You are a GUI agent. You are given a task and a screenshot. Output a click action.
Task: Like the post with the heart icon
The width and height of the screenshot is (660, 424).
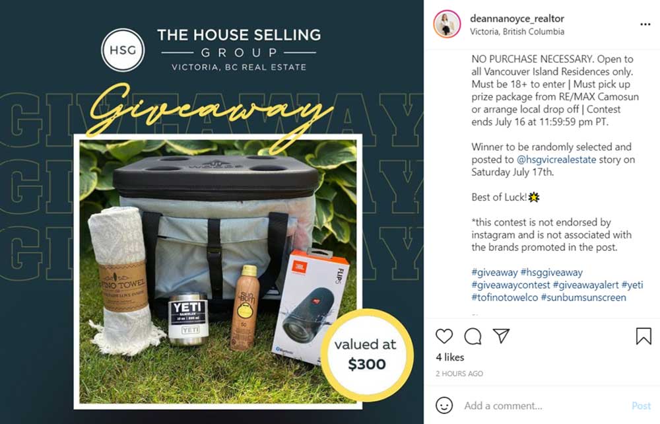(x=444, y=336)
